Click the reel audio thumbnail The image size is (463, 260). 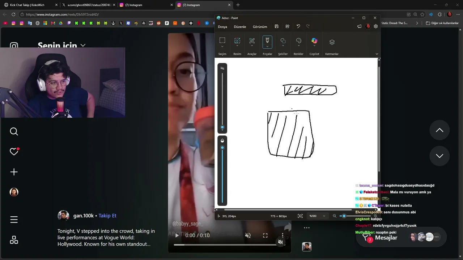tap(306, 247)
